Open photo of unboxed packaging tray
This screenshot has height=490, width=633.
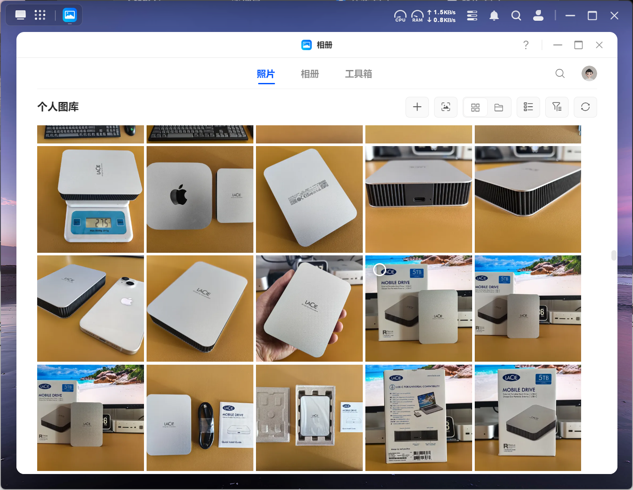coord(309,418)
